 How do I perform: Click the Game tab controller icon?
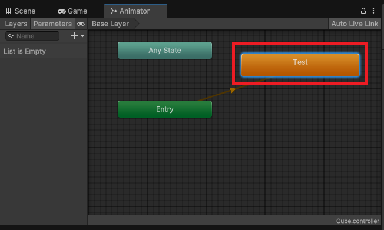pos(62,11)
